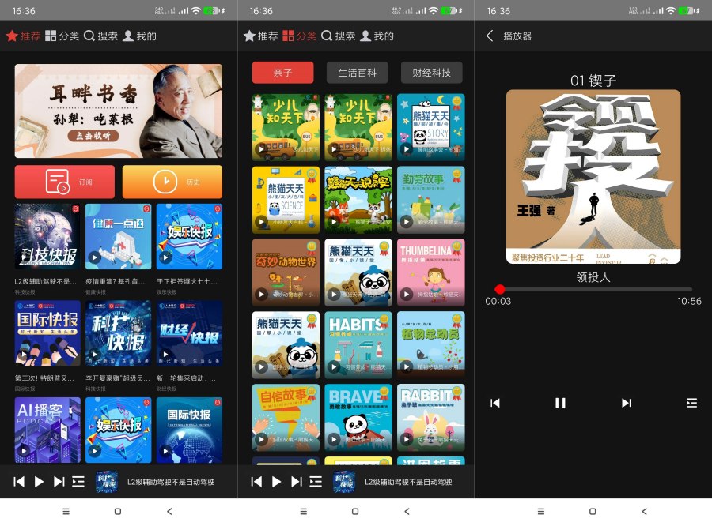This screenshot has width=712, height=526.
Task: Select the 财经科技 category button
Action: pyautogui.click(x=432, y=73)
